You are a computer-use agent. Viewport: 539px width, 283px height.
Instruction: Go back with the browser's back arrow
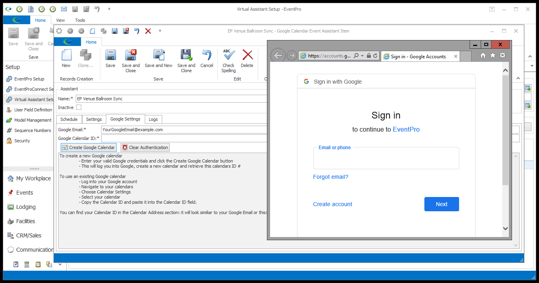coord(278,56)
